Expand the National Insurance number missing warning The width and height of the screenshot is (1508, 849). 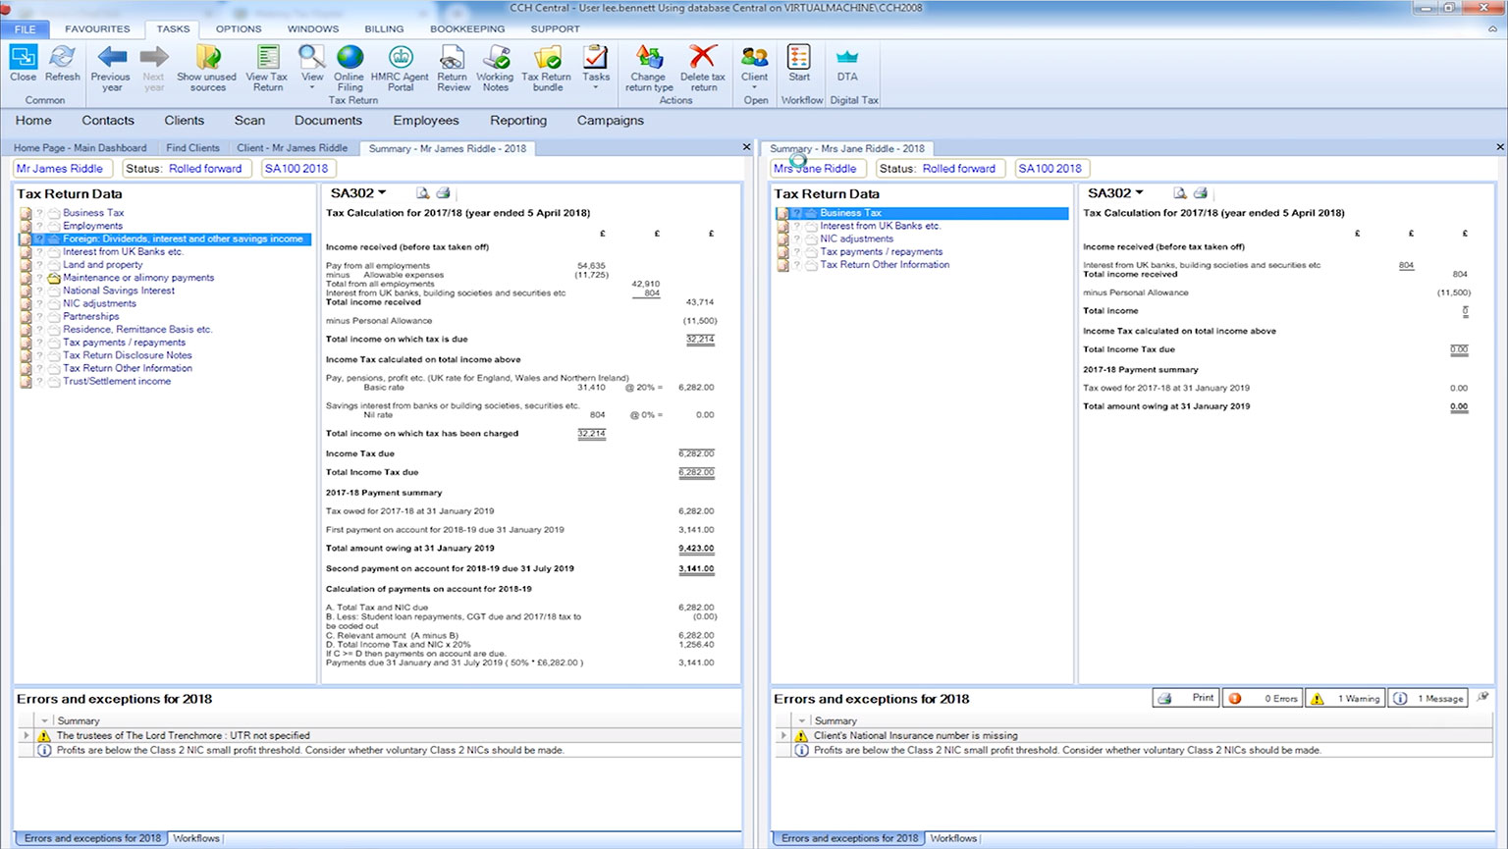pyautogui.click(x=783, y=735)
